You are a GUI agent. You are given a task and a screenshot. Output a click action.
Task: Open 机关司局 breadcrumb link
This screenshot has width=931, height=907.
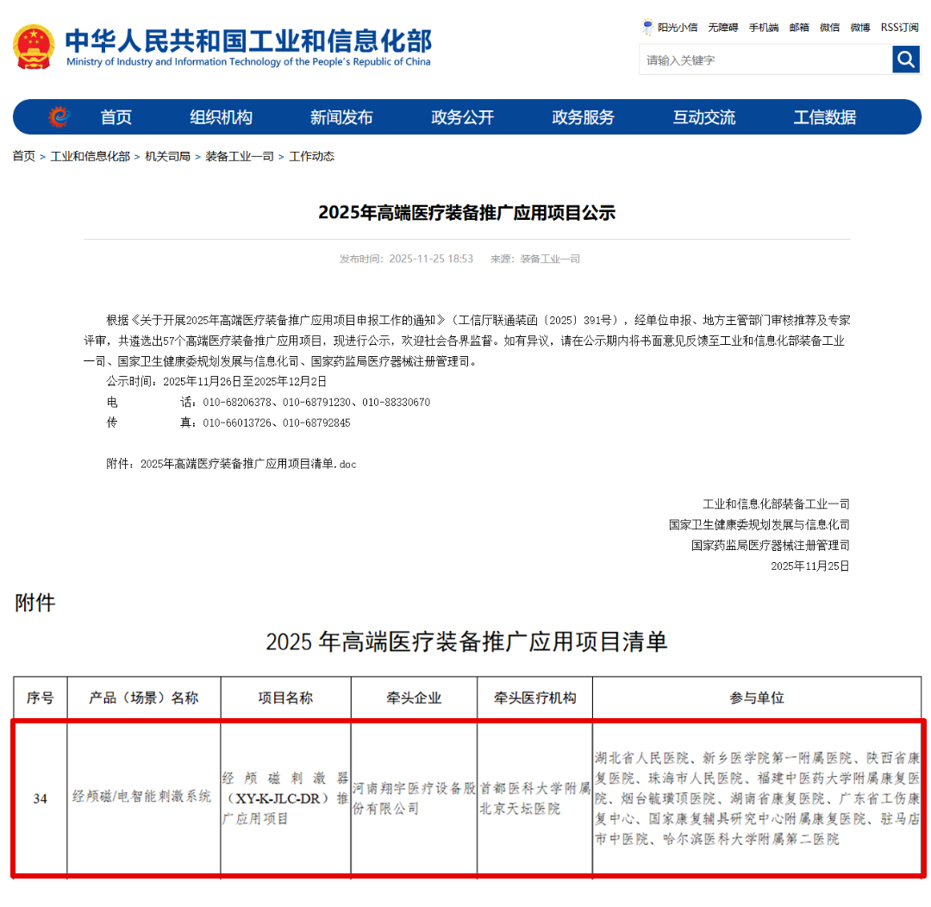[168, 156]
